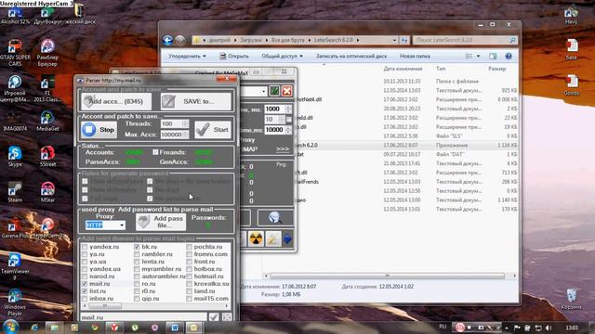Click the globe search icon in LaterSearch

(x=275, y=217)
